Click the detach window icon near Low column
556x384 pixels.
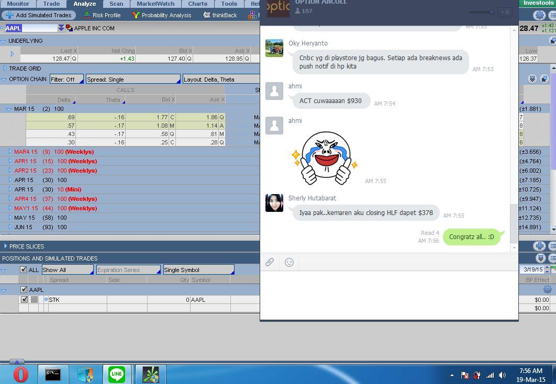click(552, 41)
